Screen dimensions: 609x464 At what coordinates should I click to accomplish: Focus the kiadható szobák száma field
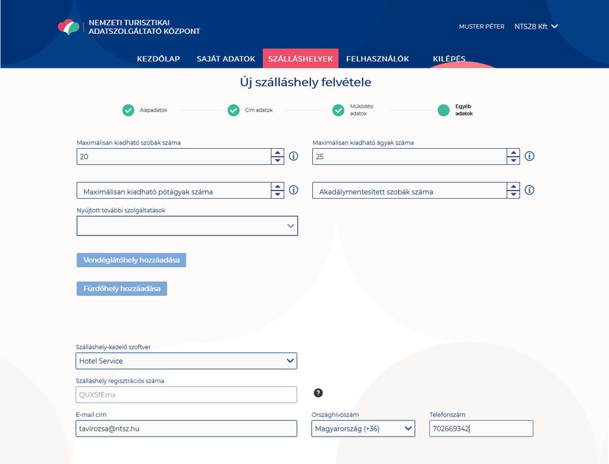pos(174,156)
